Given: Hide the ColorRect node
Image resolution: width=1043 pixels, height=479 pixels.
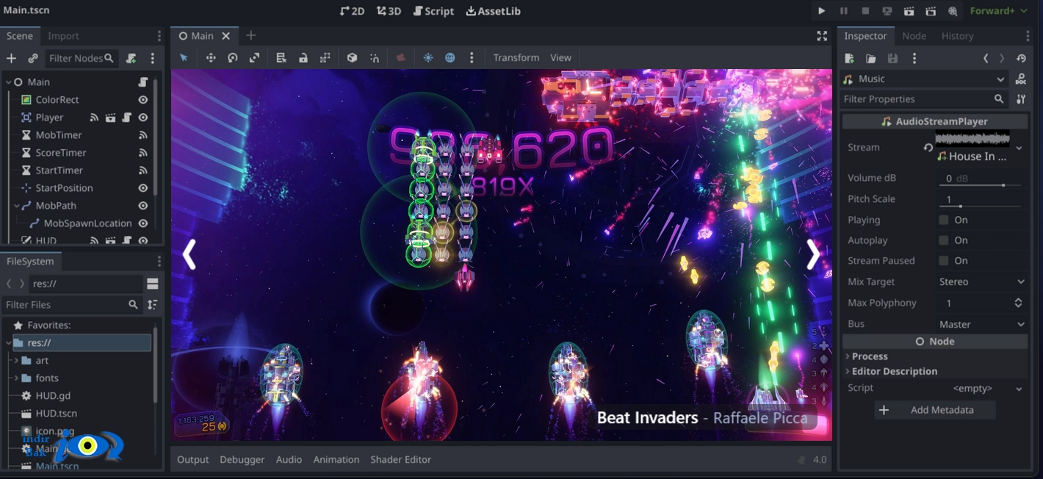Looking at the screenshot, I should click(143, 99).
